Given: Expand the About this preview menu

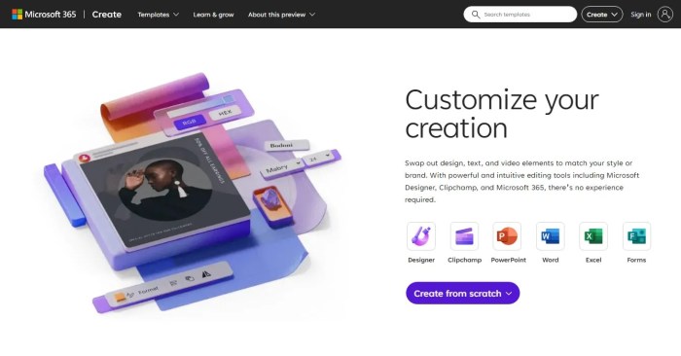Looking at the screenshot, I should point(281,15).
